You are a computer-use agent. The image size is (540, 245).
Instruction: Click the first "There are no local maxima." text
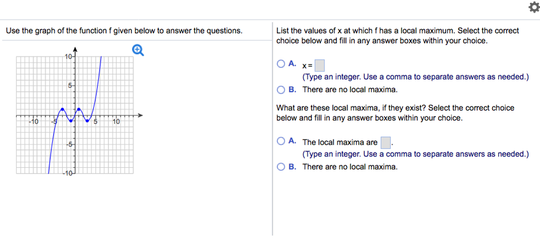(x=350, y=90)
